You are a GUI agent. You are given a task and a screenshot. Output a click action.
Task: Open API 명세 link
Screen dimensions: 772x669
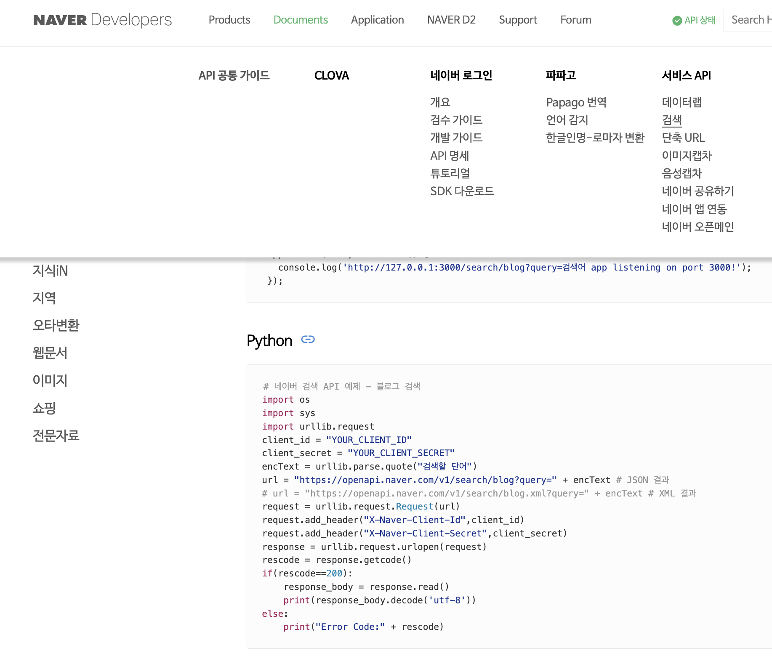[x=450, y=156]
